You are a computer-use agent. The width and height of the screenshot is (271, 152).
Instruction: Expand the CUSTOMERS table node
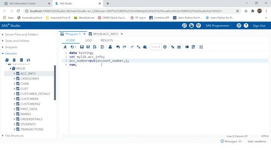click(x=14, y=99)
